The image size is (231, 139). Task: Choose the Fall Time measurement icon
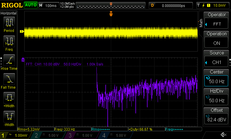click(x=9, y=79)
